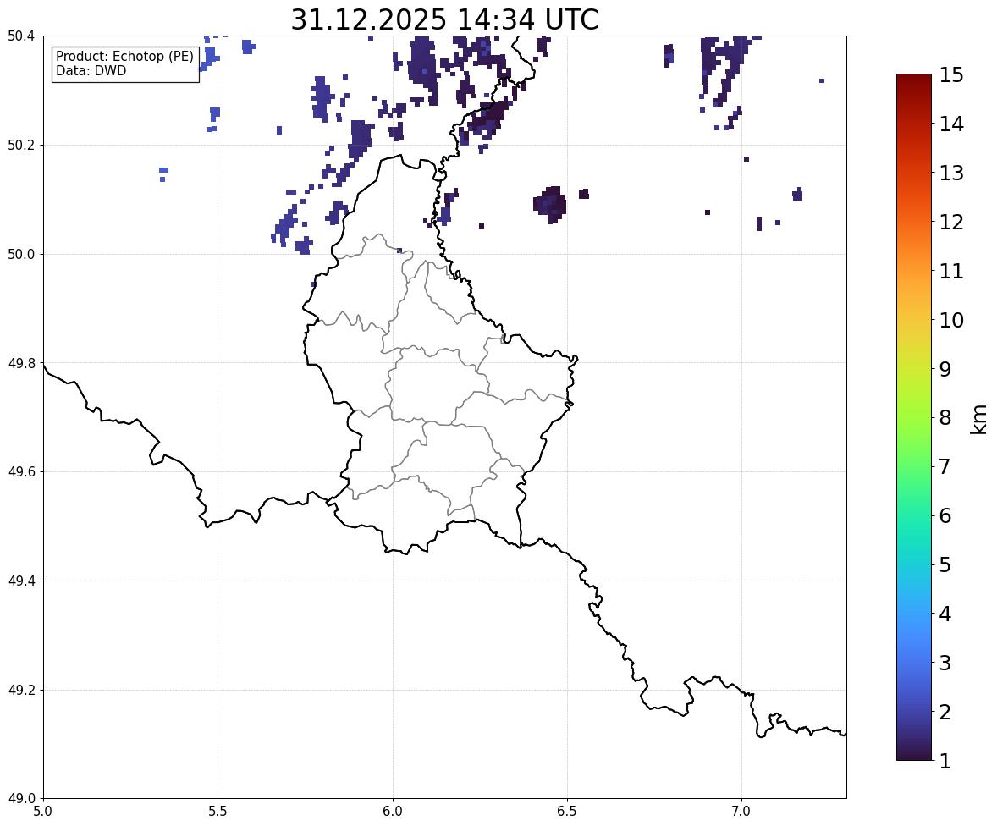
Task: Click the colorbar label 14
Action: tap(950, 124)
